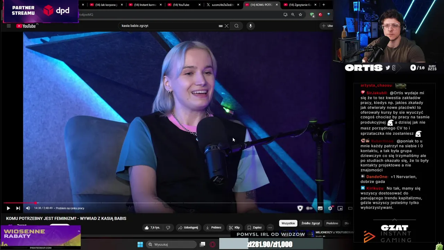This screenshot has width=444, height=250.
Task: Clear the search box with the X
Action: [227, 26]
